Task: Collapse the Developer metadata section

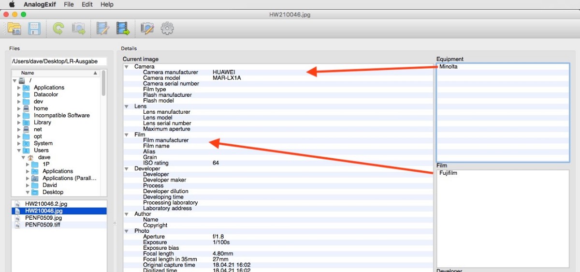Action: pos(127,169)
